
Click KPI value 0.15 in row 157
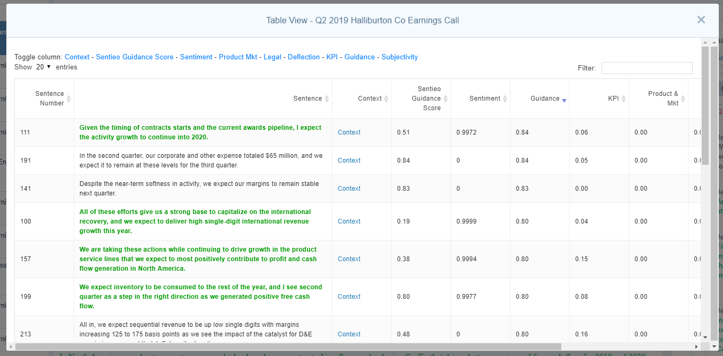(x=581, y=259)
